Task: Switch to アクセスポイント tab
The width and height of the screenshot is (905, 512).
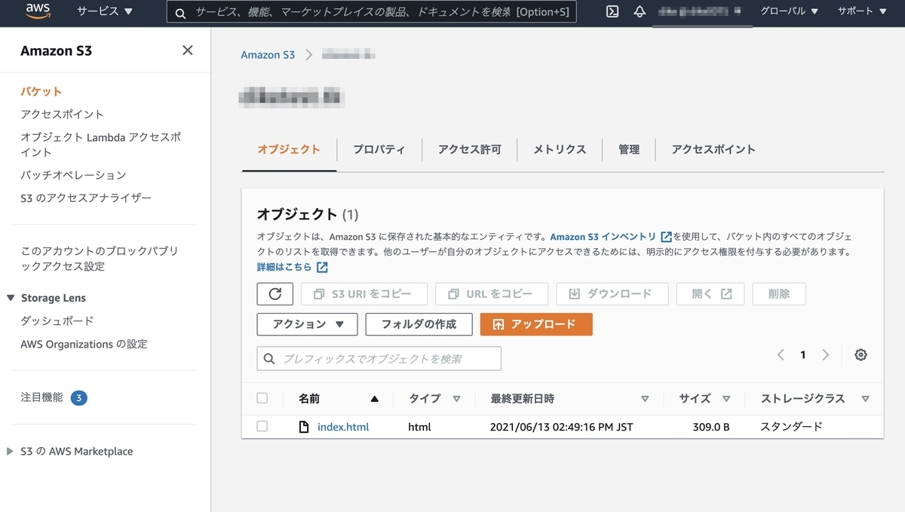Action: tap(713, 149)
